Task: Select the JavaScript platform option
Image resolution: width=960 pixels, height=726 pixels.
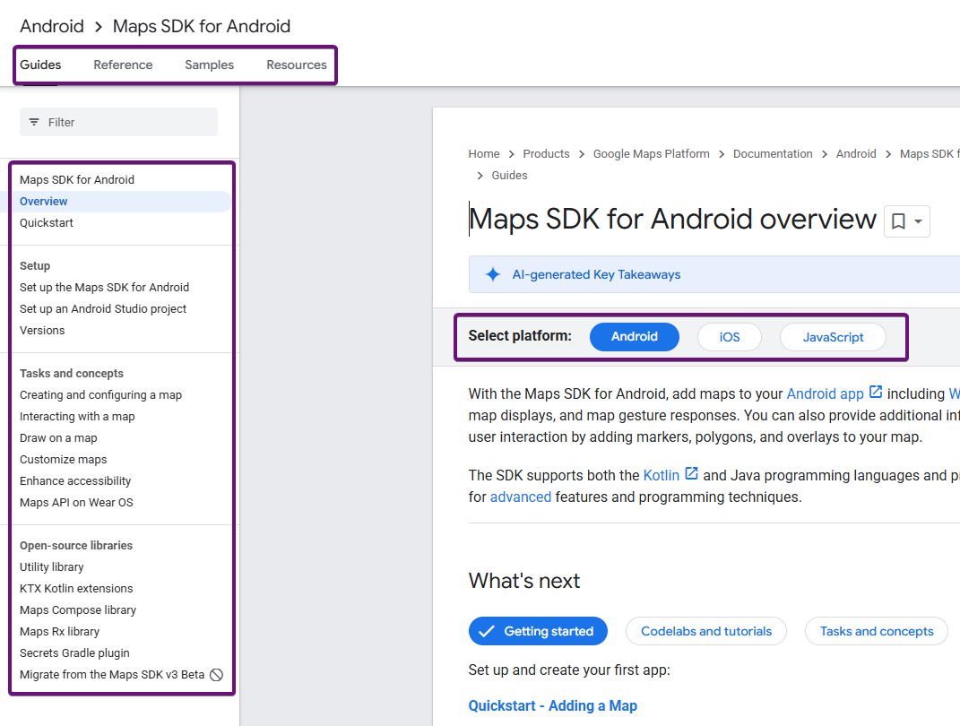Action: tap(833, 336)
